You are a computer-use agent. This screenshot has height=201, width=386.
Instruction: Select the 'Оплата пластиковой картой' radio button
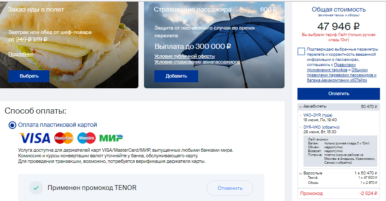tap(12, 125)
